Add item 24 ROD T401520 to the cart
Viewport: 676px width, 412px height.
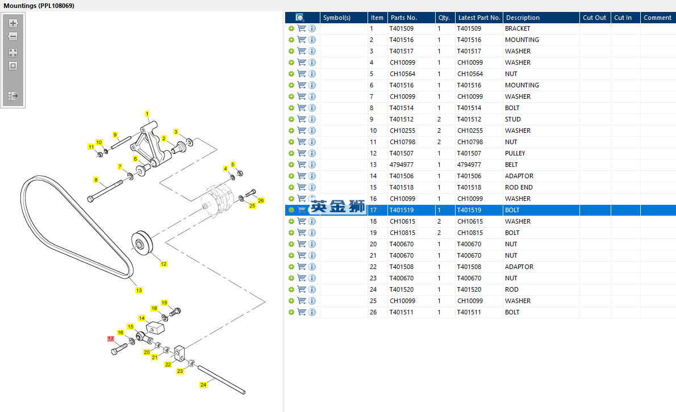[x=302, y=289]
